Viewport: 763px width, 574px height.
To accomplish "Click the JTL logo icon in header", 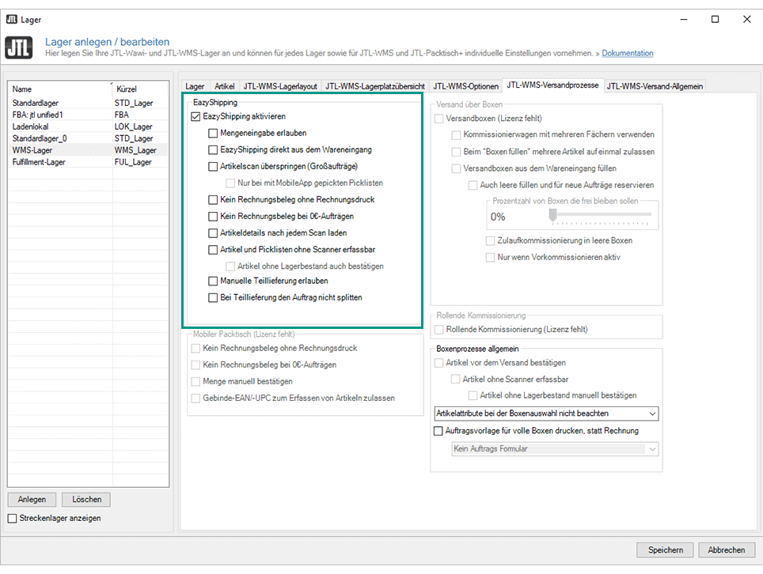I will 21,47.
